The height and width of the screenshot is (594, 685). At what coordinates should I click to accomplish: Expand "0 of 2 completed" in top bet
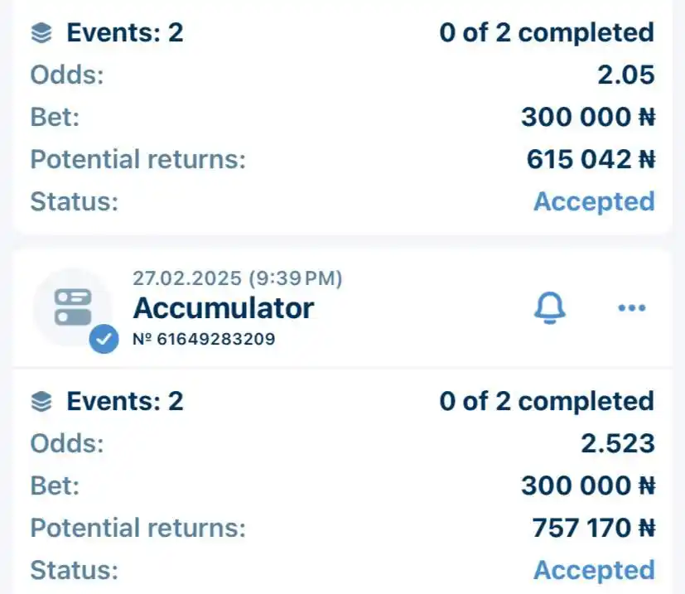547,33
